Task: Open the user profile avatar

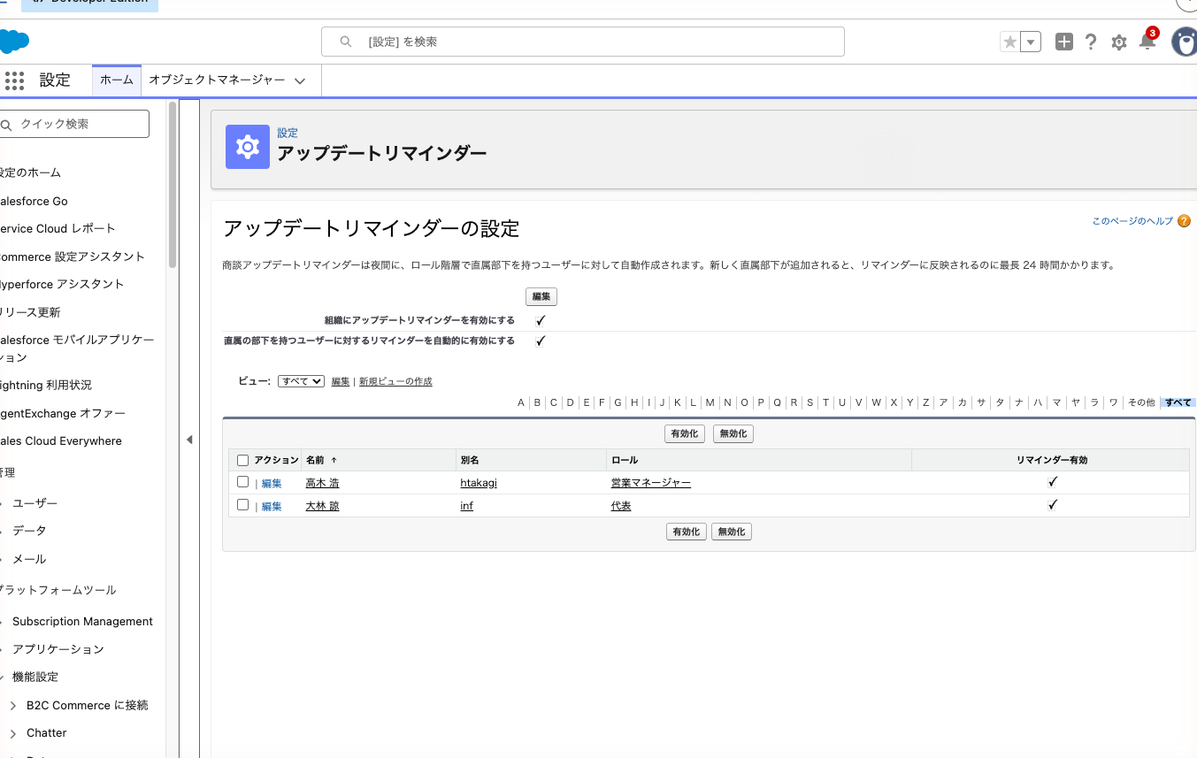Action: tap(1184, 42)
